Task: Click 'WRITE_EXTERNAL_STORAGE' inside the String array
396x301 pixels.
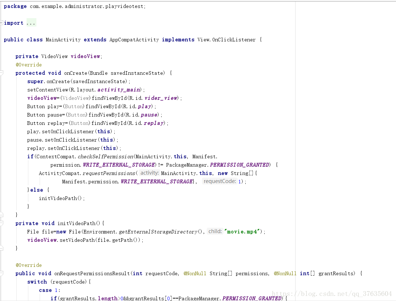Action: pos(157,182)
